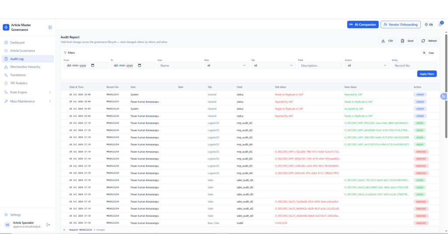Click the Record No column header
The width and height of the screenshot is (448, 252).
click(112, 87)
